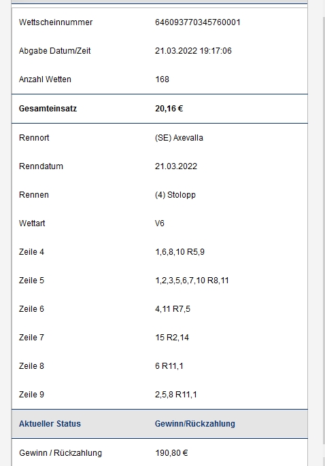Image resolution: width=325 pixels, height=466 pixels.
Task: Click the payout amount 190,80 €
Action: click(171, 453)
